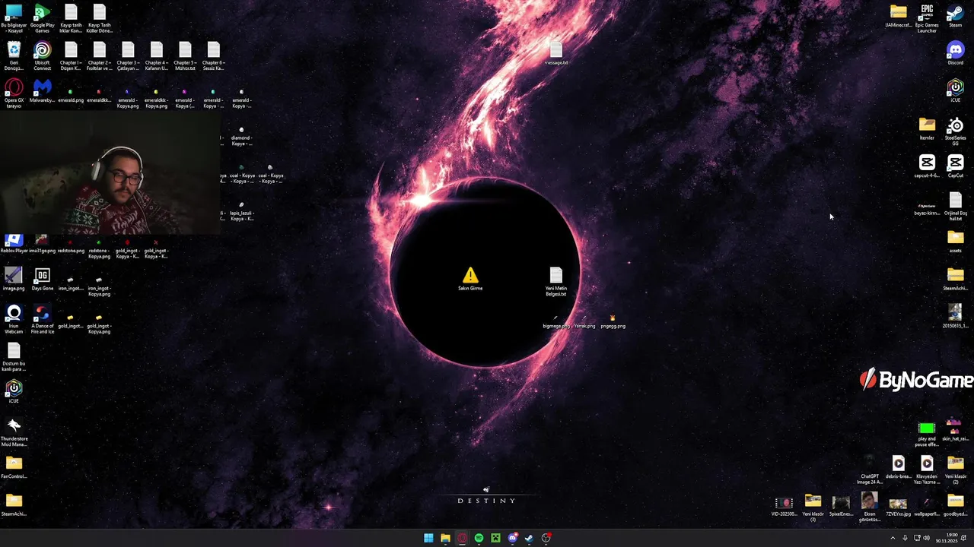Open Steam from the taskbar
The height and width of the screenshot is (547, 974).
click(x=529, y=538)
